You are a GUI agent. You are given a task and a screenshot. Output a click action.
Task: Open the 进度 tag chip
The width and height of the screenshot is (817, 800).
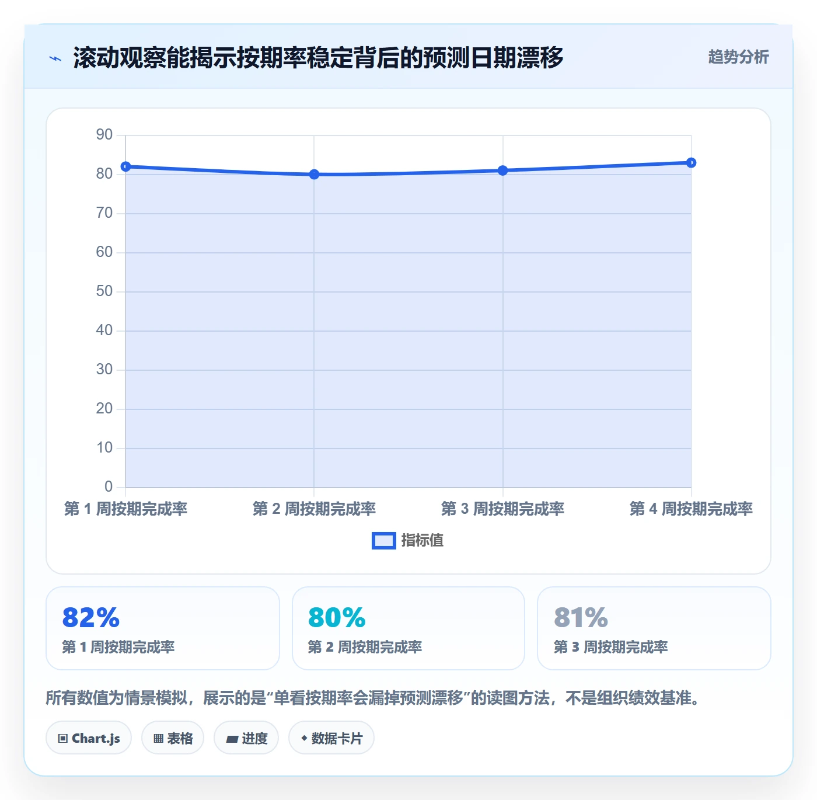pyautogui.click(x=246, y=738)
